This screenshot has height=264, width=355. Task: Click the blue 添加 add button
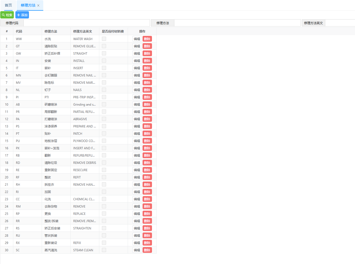point(22,15)
